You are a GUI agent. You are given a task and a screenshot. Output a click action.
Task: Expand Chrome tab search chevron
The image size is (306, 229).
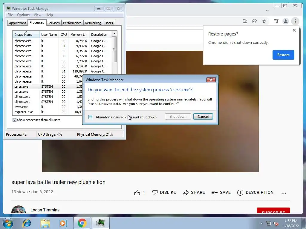pyautogui.click(x=267, y=11)
